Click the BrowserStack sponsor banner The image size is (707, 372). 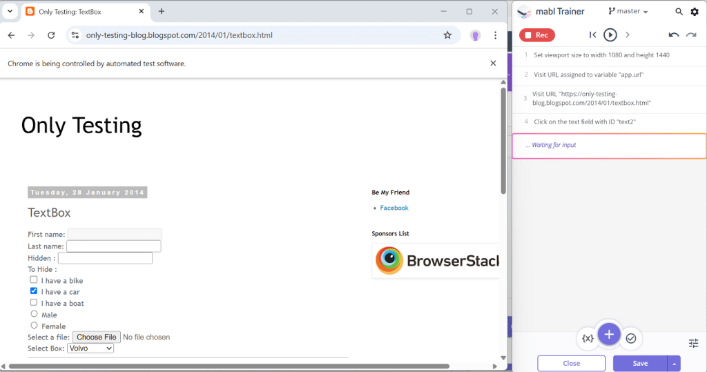[436, 261]
